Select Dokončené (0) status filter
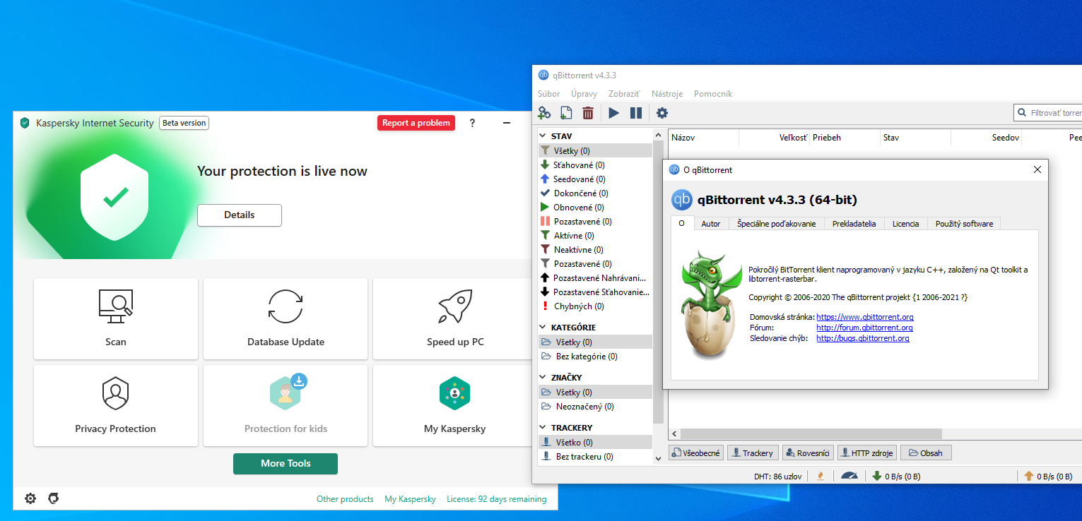Image resolution: width=1082 pixels, height=521 pixels. [x=595, y=193]
